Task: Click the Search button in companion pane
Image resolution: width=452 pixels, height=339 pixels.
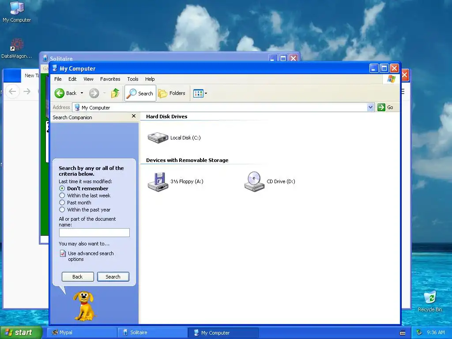Action: (x=113, y=277)
